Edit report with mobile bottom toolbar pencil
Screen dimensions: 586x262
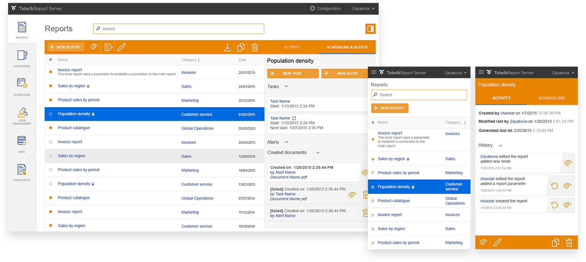click(498, 243)
